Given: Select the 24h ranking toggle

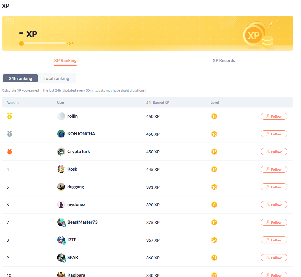Looking at the screenshot, I should [x=20, y=78].
